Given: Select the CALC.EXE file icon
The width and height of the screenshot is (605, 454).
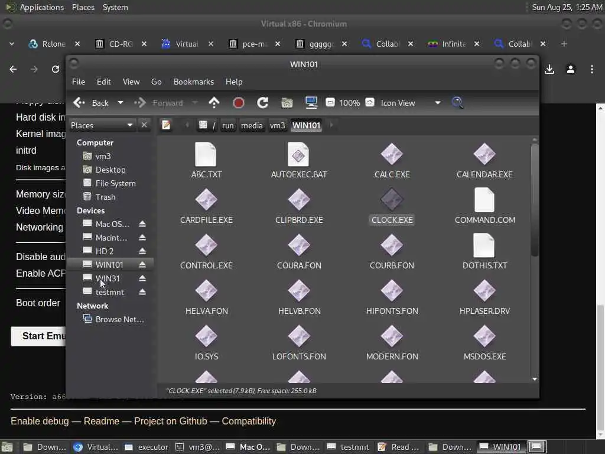Looking at the screenshot, I should pos(392,154).
